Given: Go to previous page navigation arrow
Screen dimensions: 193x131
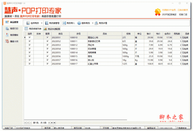Looking at the screenshot, I should [28, 123].
